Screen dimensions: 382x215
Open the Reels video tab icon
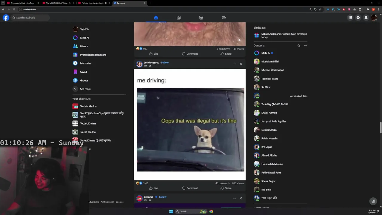[178, 18]
